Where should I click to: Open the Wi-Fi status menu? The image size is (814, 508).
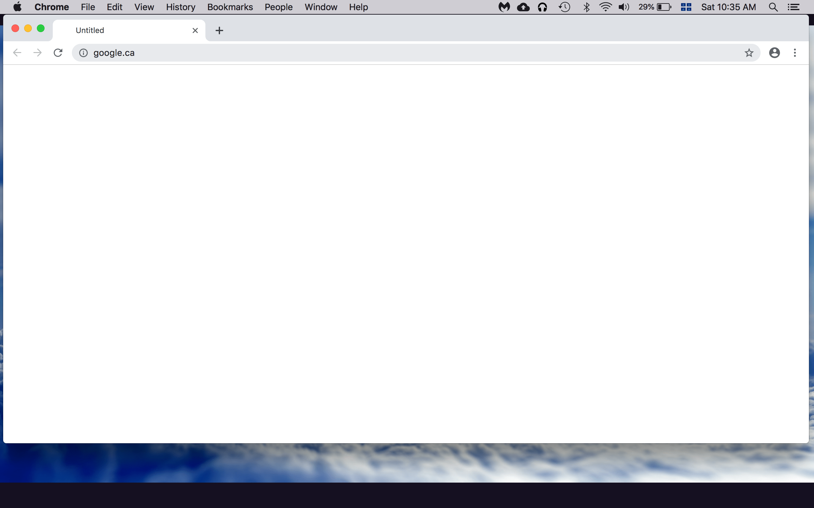pyautogui.click(x=605, y=7)
